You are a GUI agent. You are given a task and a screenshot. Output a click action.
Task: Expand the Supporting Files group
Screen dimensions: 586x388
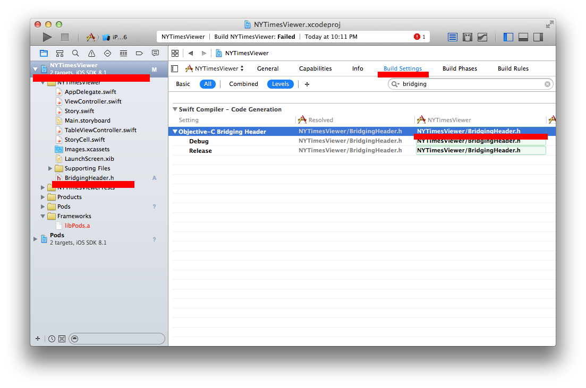pos(50,168)
